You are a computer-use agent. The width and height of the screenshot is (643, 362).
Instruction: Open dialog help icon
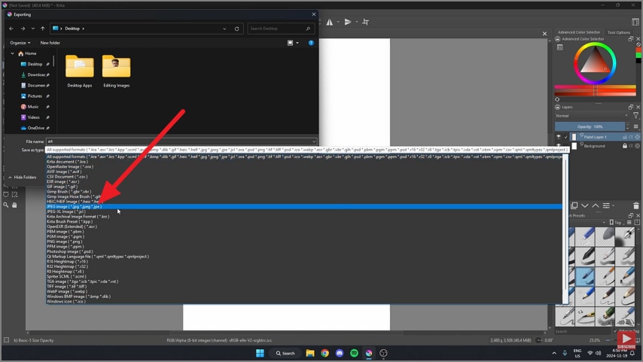[311, 43]
